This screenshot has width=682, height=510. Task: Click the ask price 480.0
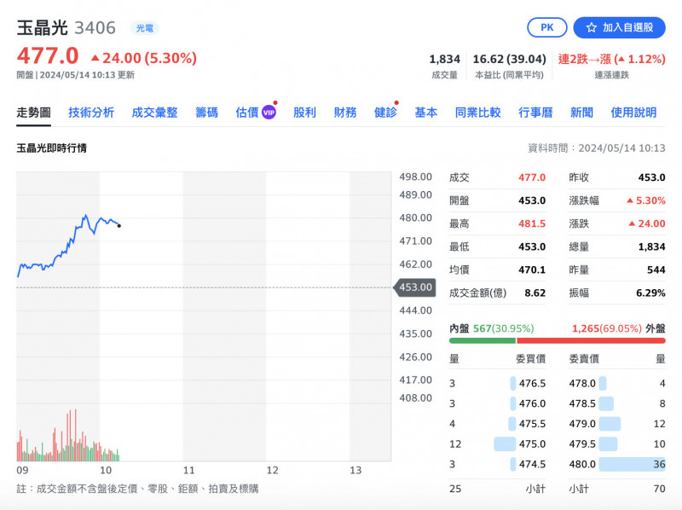[x=582, y=464]
